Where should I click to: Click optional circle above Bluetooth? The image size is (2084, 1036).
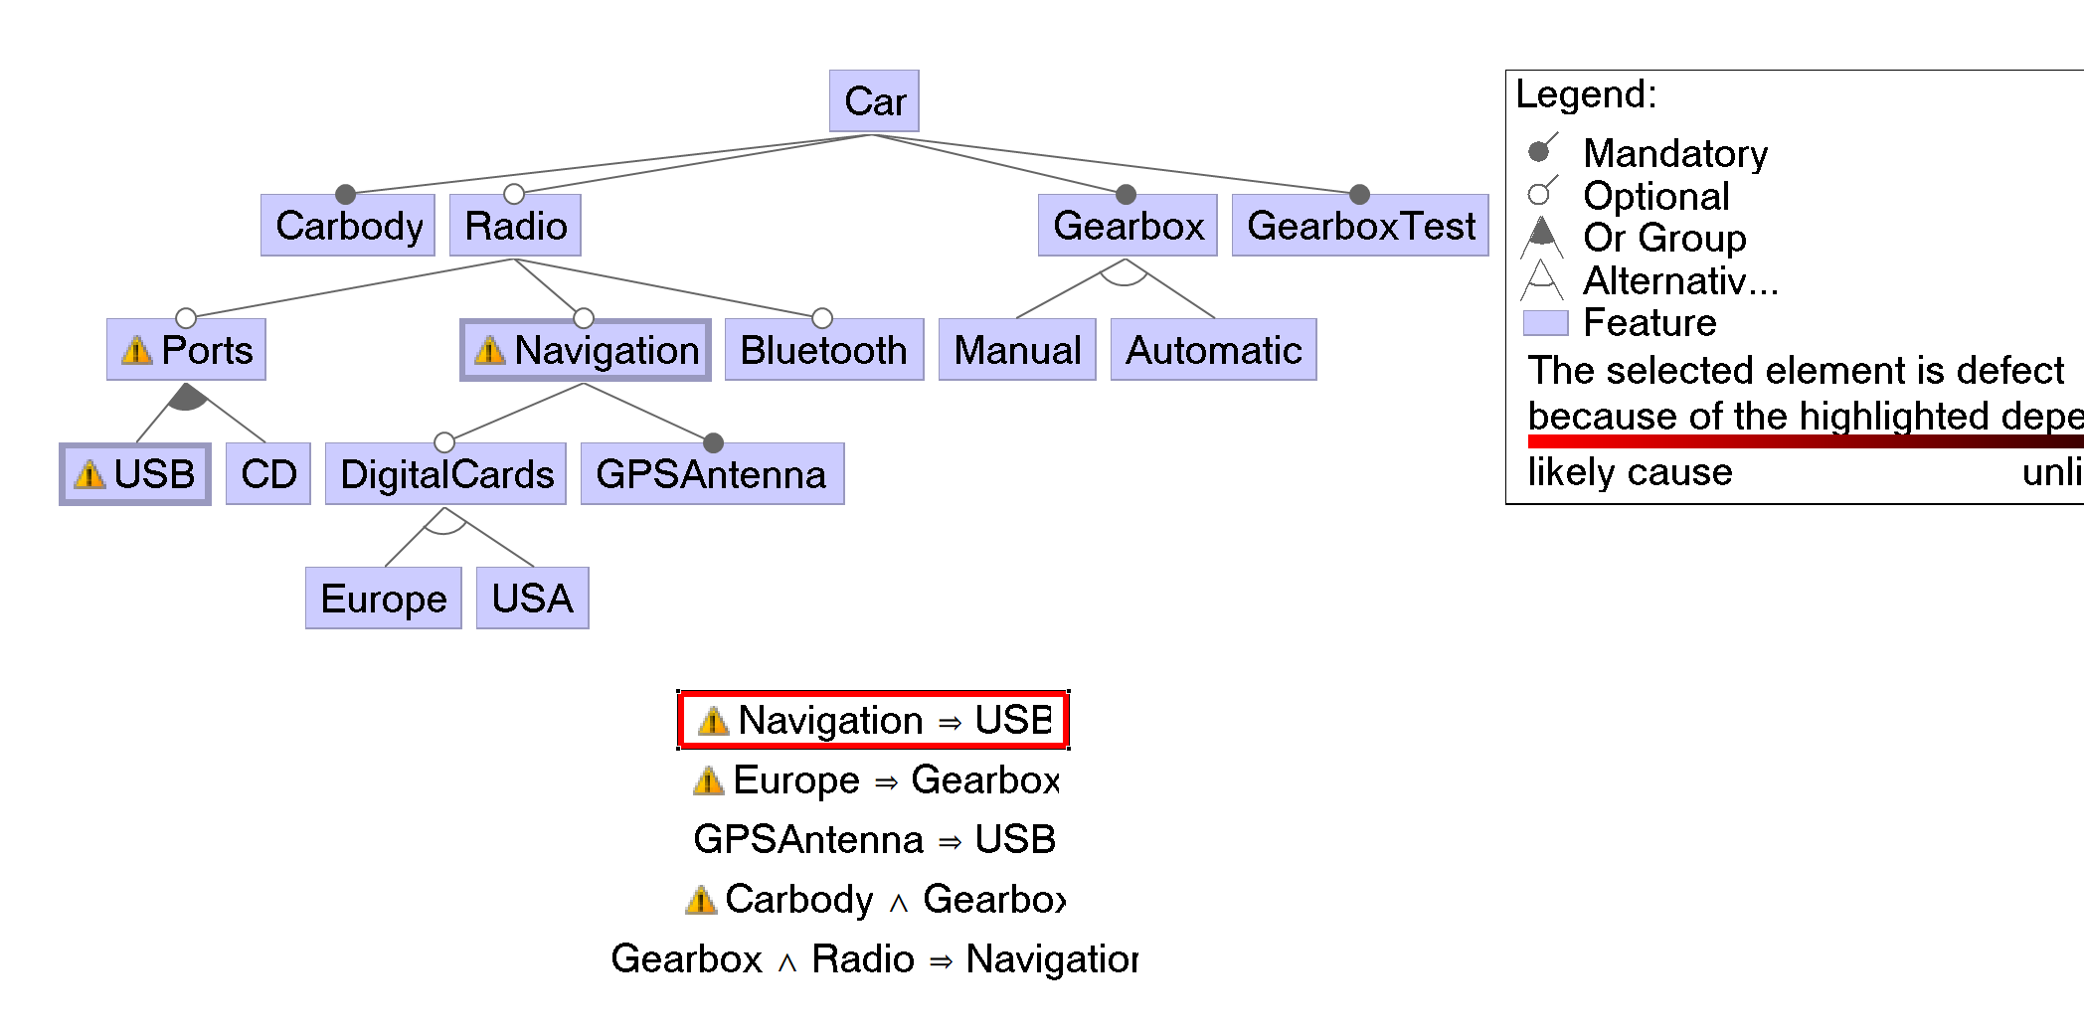(x=822, y=318)
